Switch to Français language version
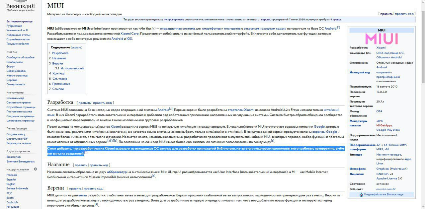Image resolution: width=425 pixels, height=209 pixels. pyautogui.click(x=12, y=175)
